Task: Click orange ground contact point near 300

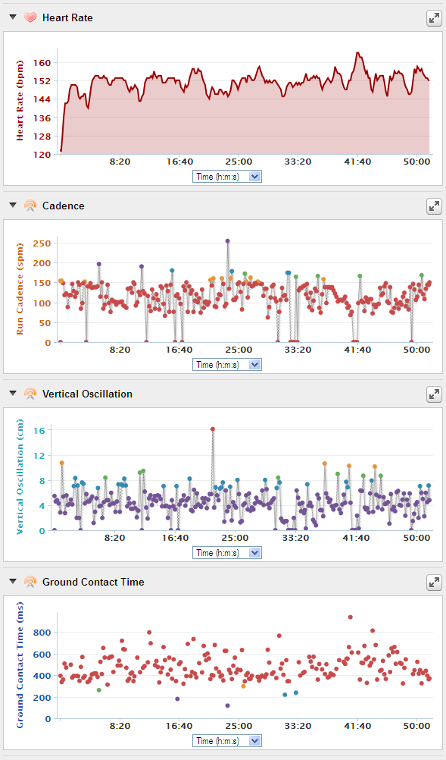Action: (x=243, y=686)
